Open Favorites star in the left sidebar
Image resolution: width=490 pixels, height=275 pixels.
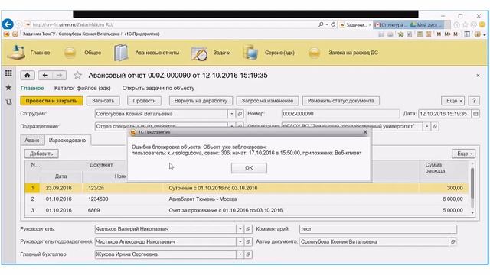[x=8, y=88]
